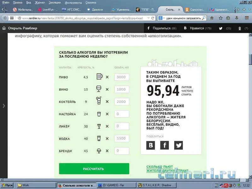The height and width of the screenshot is (189, 252).
Task: Click the vertical page scrollbar thumb
Action: tap(250, 59)
